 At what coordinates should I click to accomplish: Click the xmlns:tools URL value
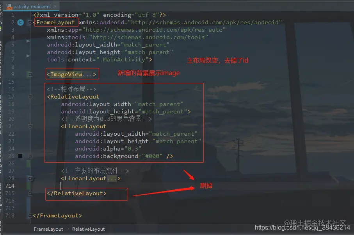pos(149,37)
